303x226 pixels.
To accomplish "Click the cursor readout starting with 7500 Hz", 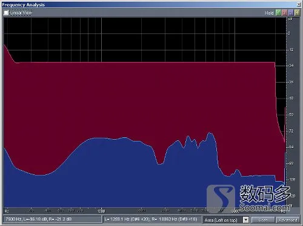I will (52, 219).
